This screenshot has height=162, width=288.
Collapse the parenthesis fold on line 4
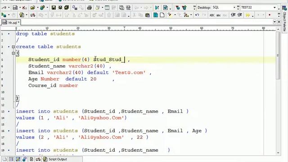[x=13, y=53]
